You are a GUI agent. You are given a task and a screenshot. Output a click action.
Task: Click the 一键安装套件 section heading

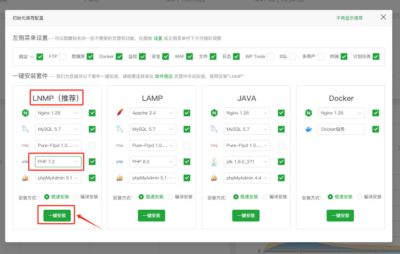tap(30, 76)
